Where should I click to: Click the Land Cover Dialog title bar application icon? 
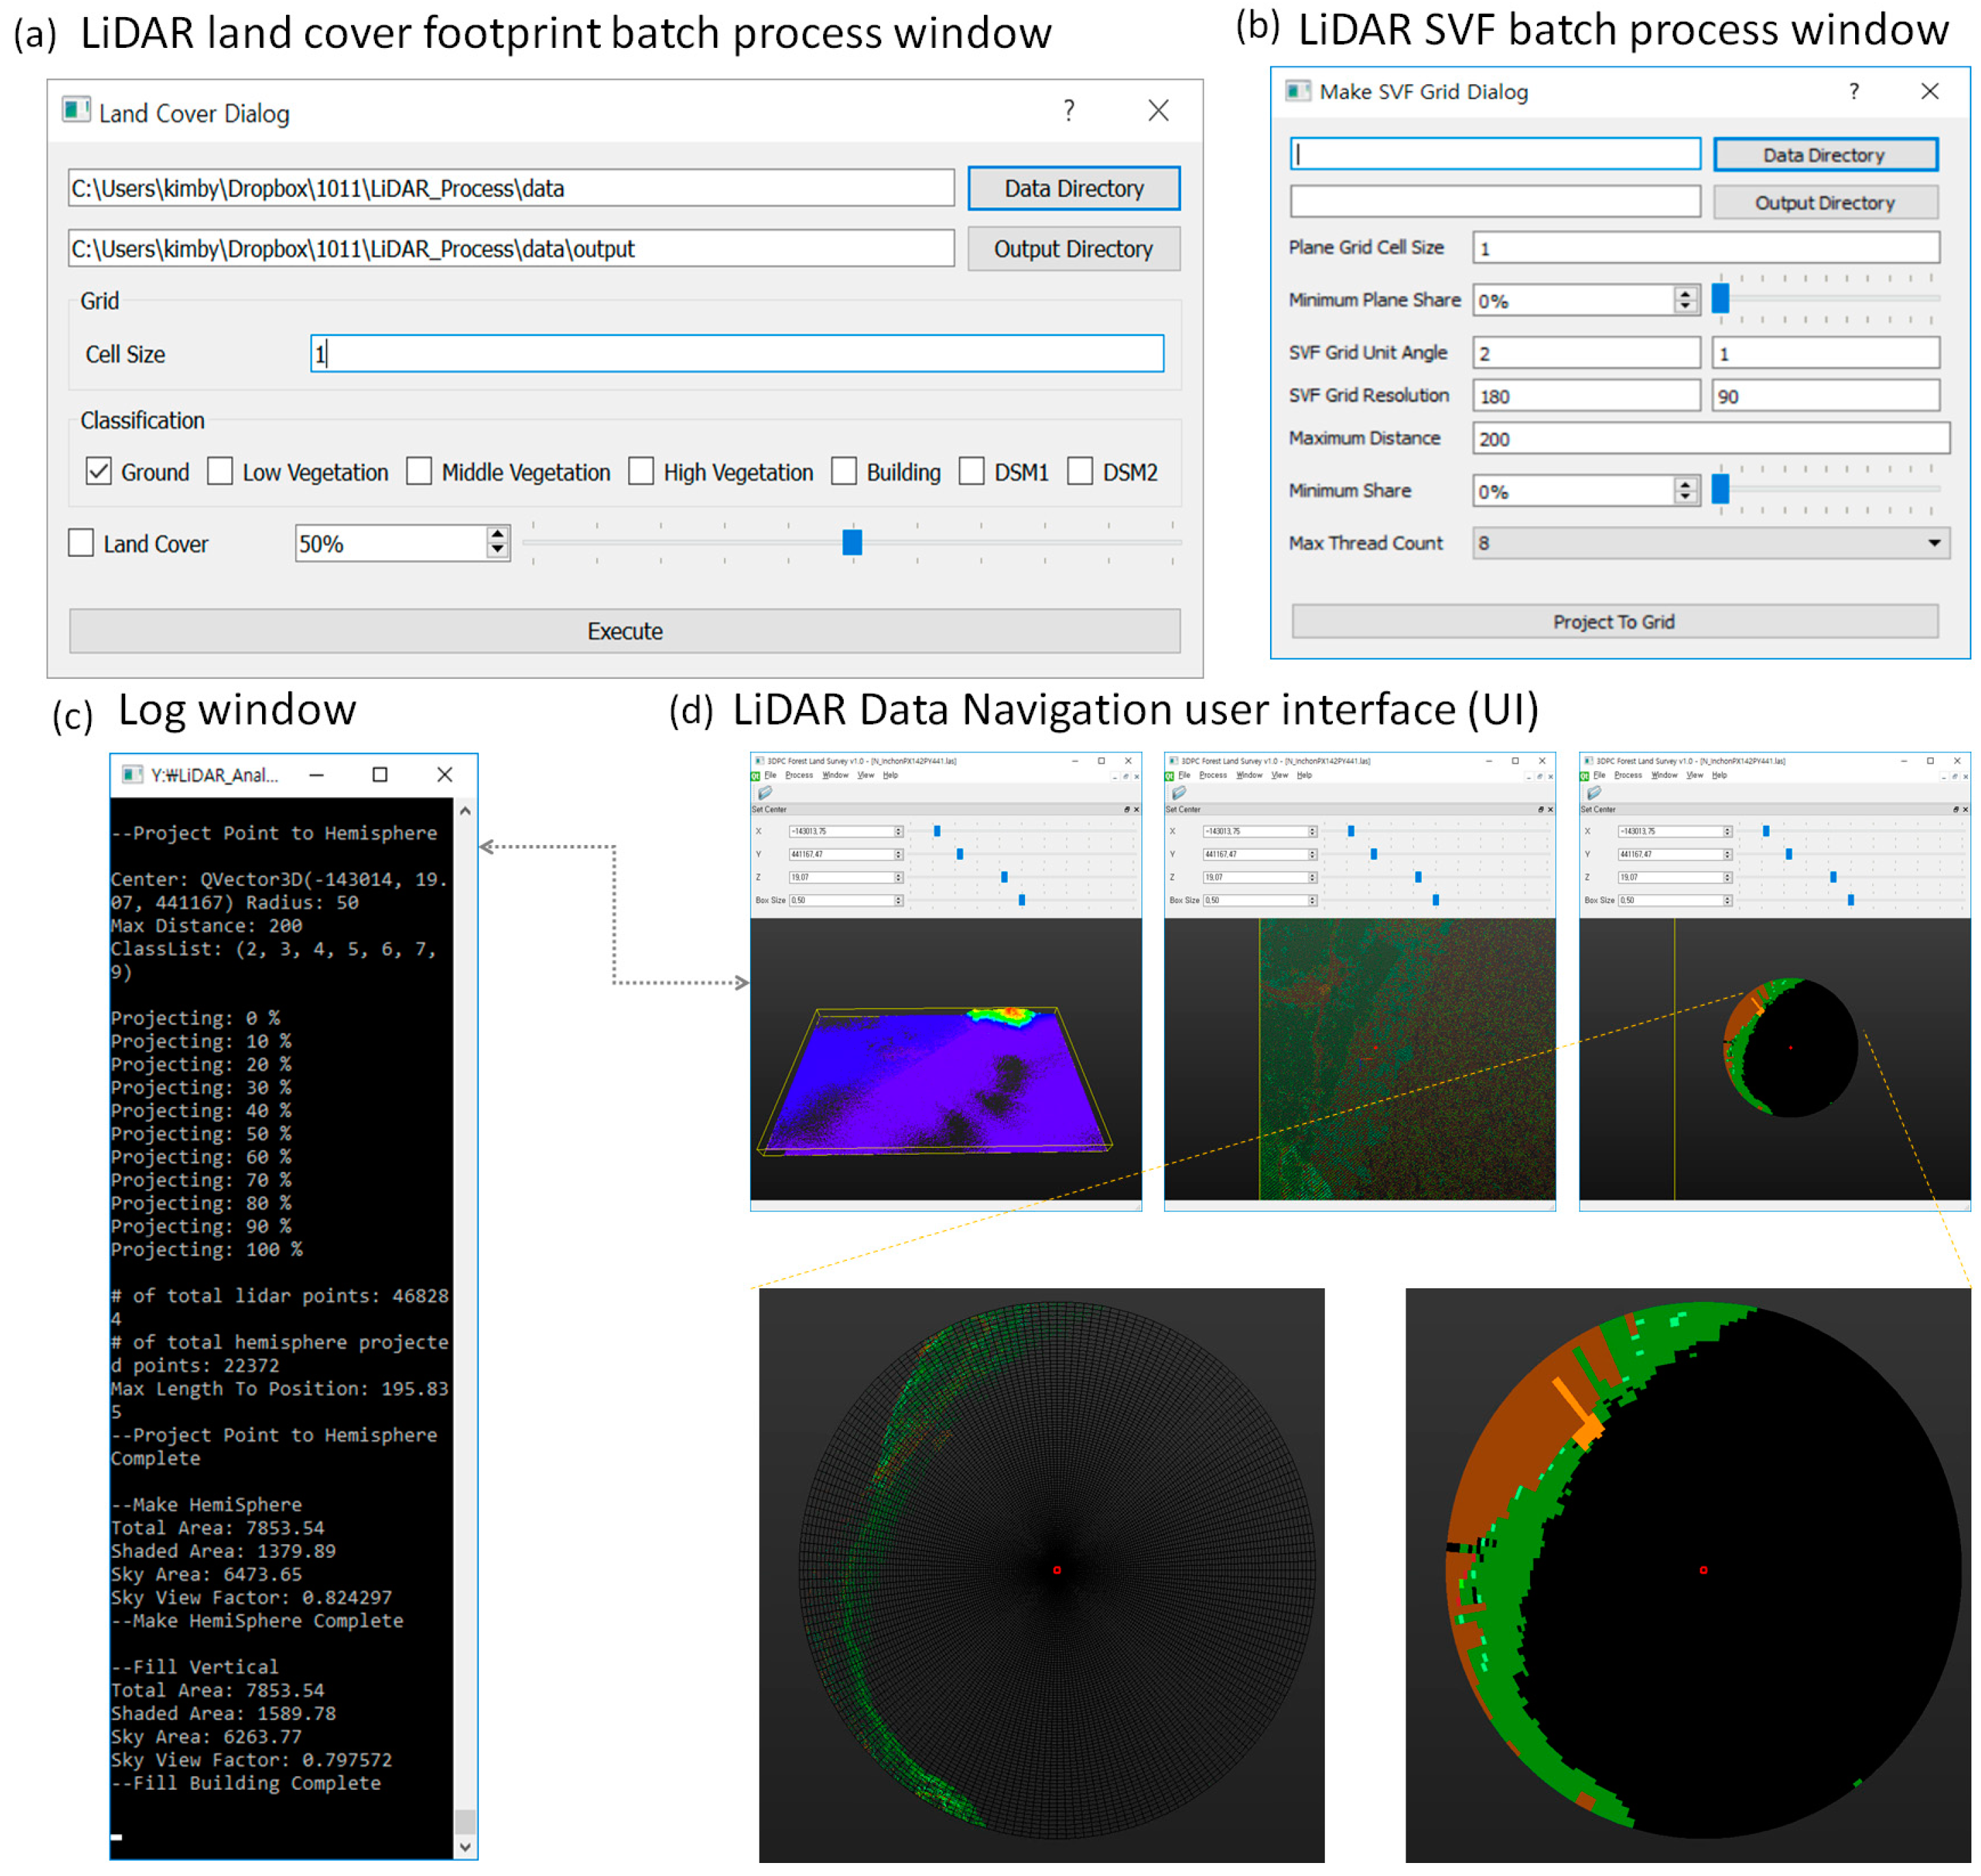pyautogui.click(x=75, y=111)
